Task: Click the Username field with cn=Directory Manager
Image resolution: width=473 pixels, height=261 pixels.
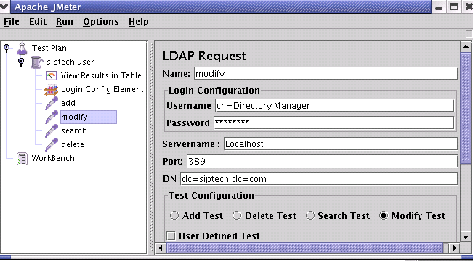Action: click(334, 106)
